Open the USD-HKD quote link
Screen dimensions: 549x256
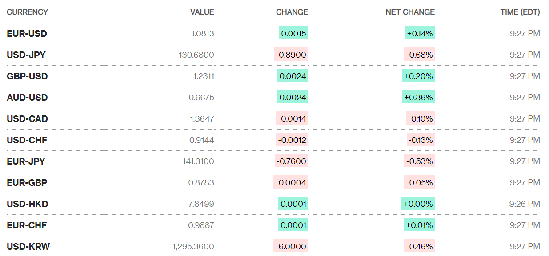click(x=27, y=204)
